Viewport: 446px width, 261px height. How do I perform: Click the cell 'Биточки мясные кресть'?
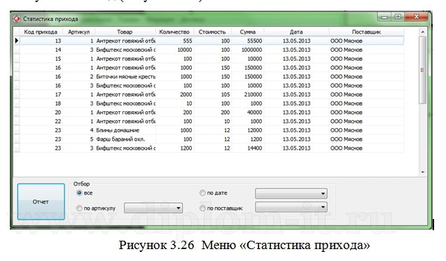click(x=125, y=76)
